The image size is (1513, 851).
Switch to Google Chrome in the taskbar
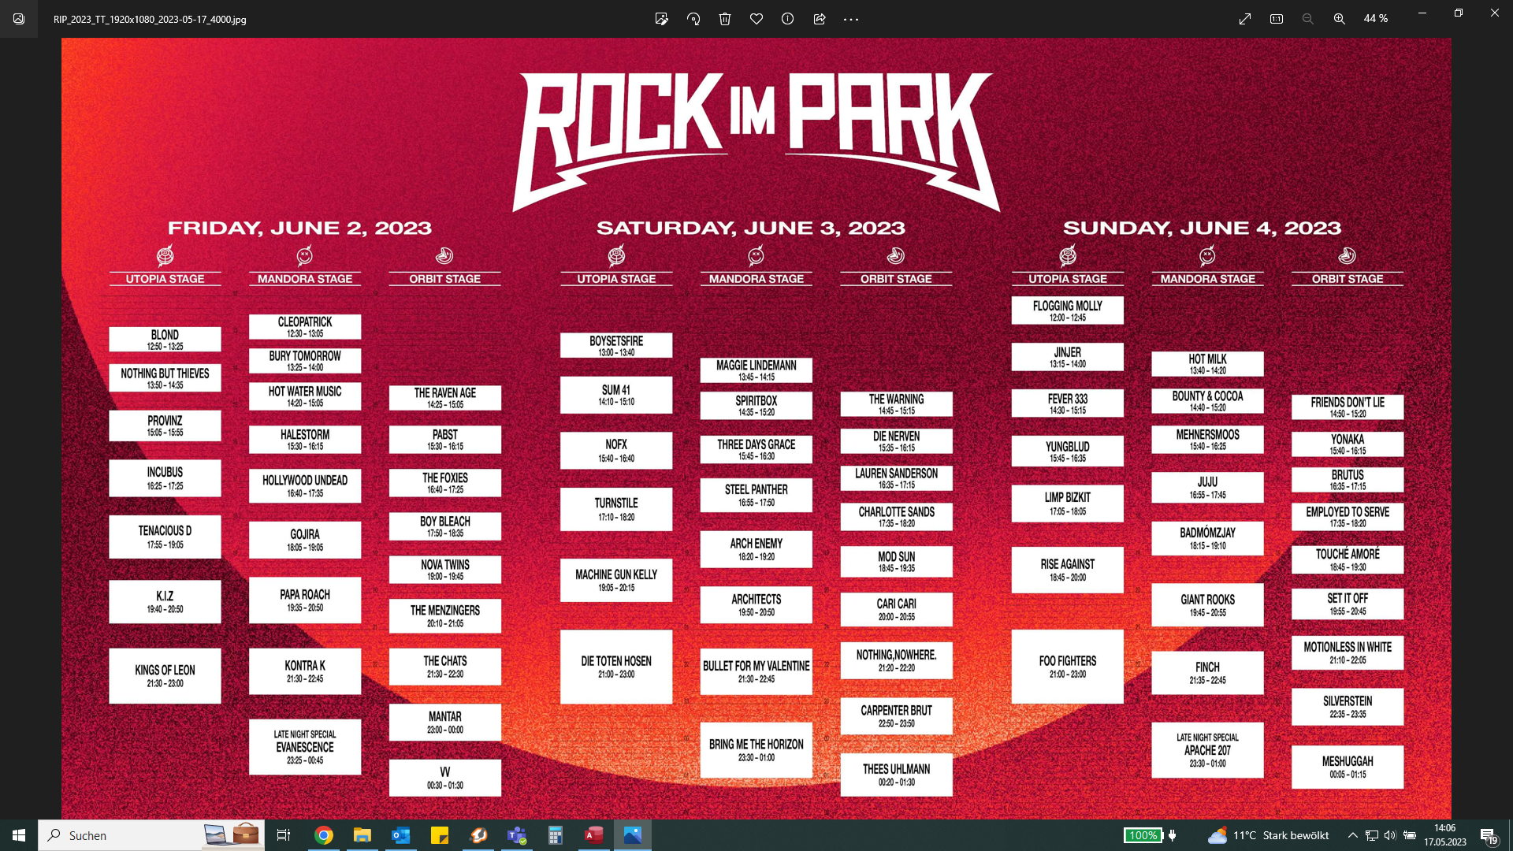(x=323, y=835)
